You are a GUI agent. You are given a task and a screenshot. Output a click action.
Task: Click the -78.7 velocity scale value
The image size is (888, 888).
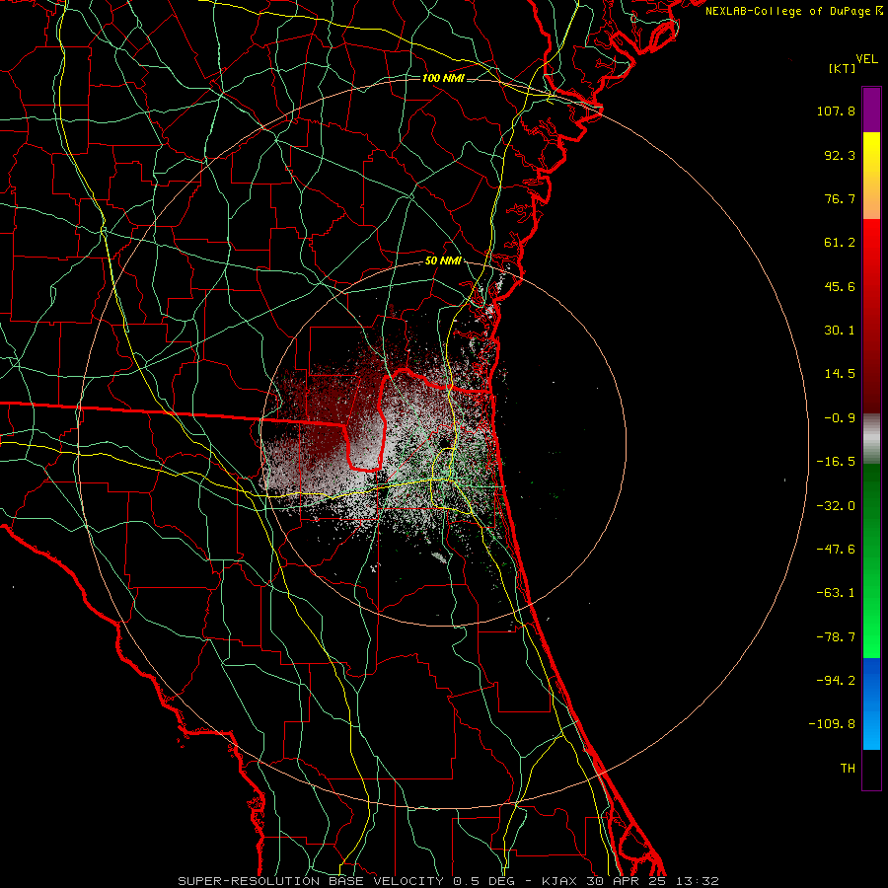[x=836, y=637]
